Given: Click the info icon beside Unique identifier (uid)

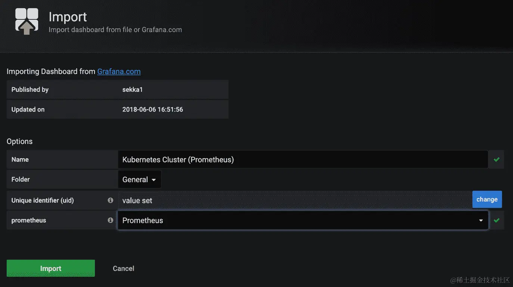Looking at the screenshot, I should pyautogui.click(x=111, y=200).
